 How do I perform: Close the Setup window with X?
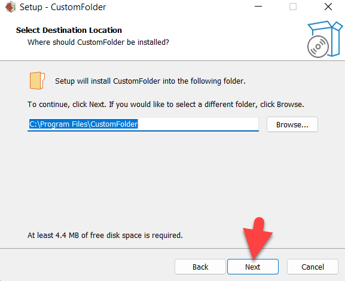(328, 7)
